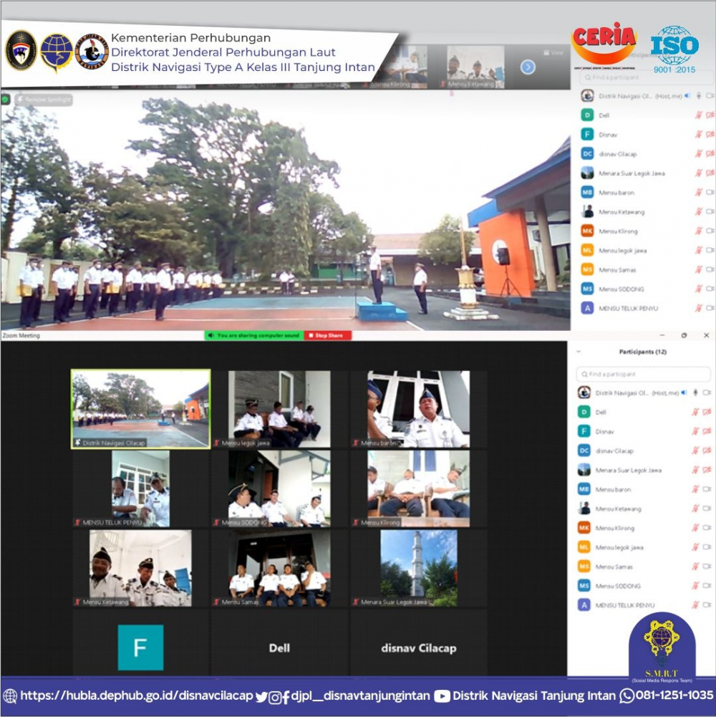Click Dell's camera-off icon in Participants (12) panel
This screenshot has height=717, width=716.
click(x=707, y=412)
